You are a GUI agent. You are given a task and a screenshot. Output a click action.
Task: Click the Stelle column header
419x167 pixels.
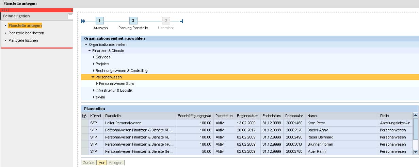395,116
